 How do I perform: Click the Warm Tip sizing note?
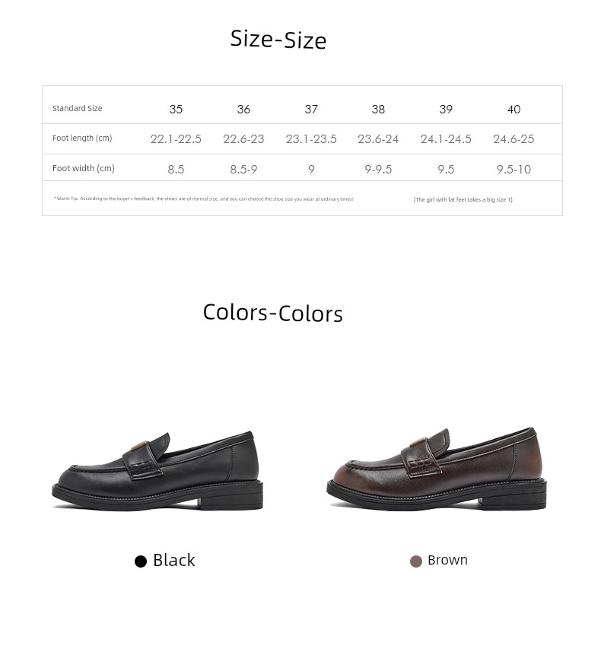point(204,199)
